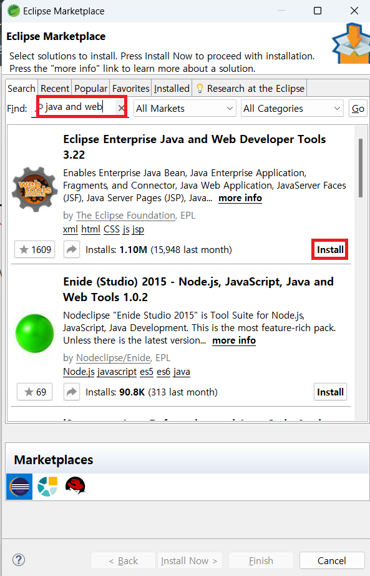Open more info for Enide Studio
Screen dimensions: 370x576
pos(234,340)
